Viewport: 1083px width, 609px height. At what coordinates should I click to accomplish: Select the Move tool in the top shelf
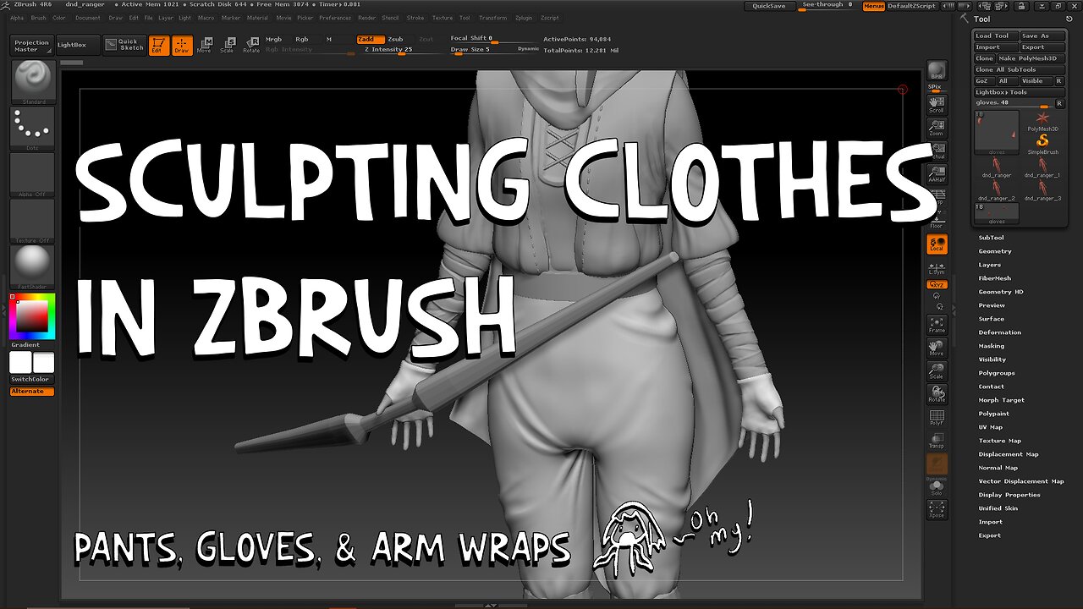click(x=204, y=46)
